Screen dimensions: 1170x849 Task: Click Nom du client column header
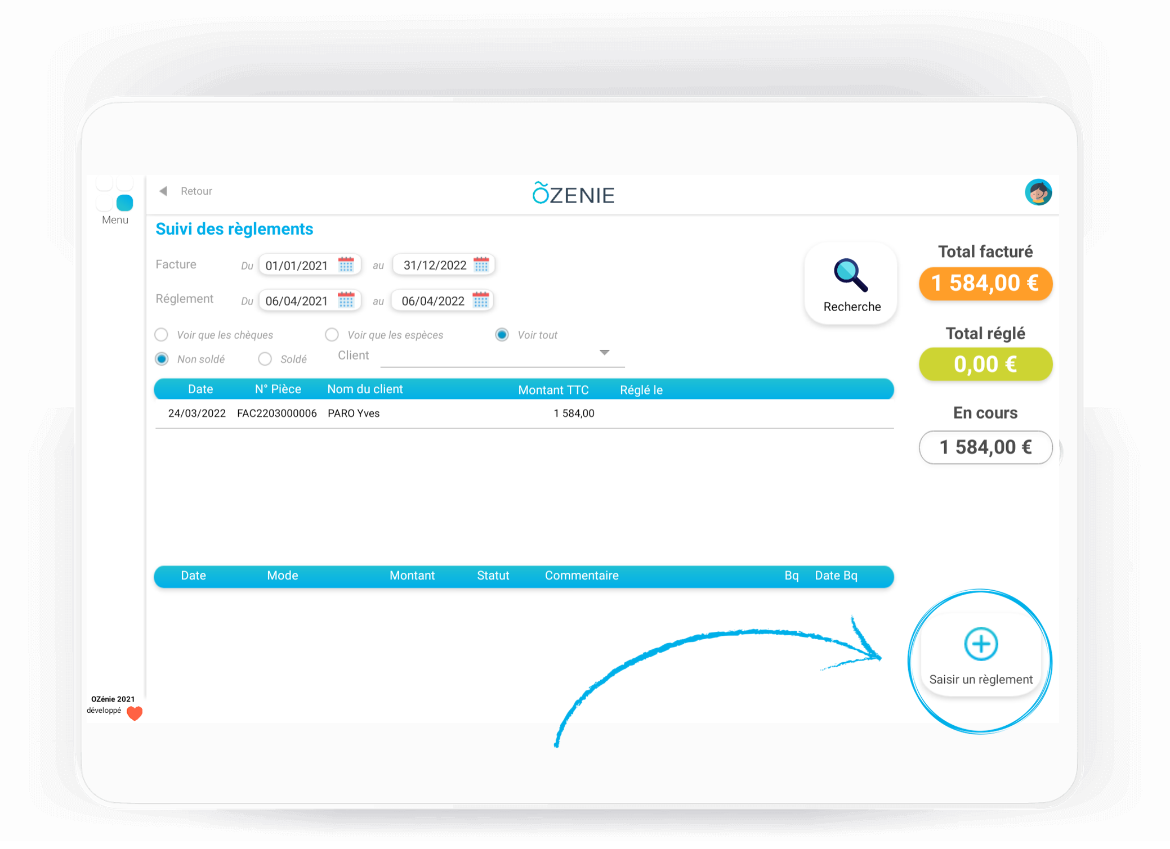click(x=365, y=389)
